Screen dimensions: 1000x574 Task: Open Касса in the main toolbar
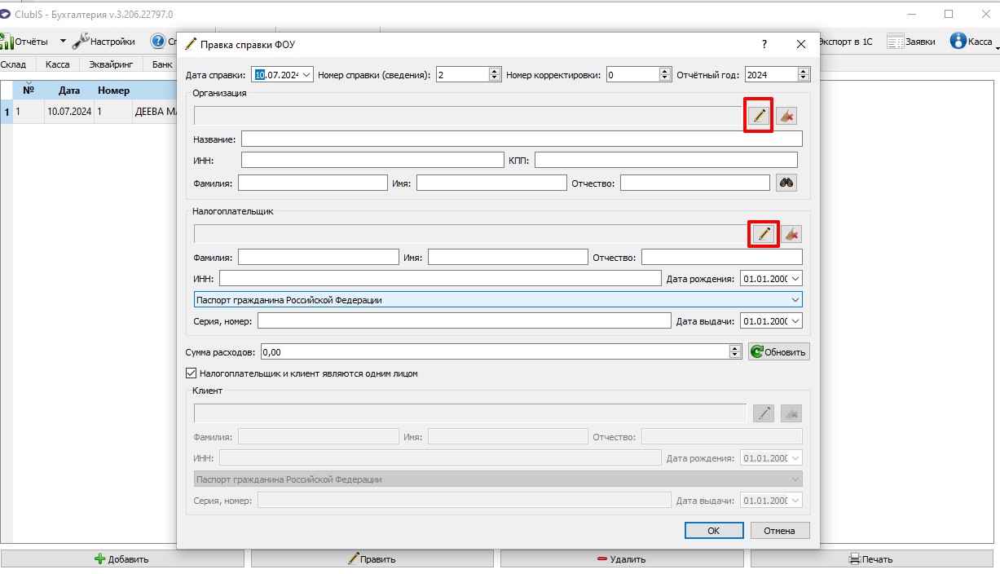tap(971, 42)
